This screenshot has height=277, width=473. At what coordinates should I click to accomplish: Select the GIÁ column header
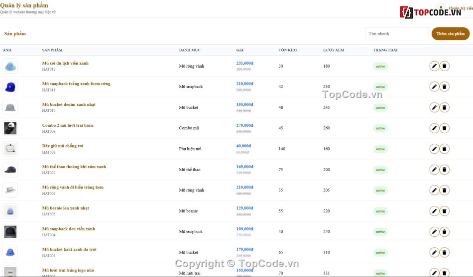240,50
